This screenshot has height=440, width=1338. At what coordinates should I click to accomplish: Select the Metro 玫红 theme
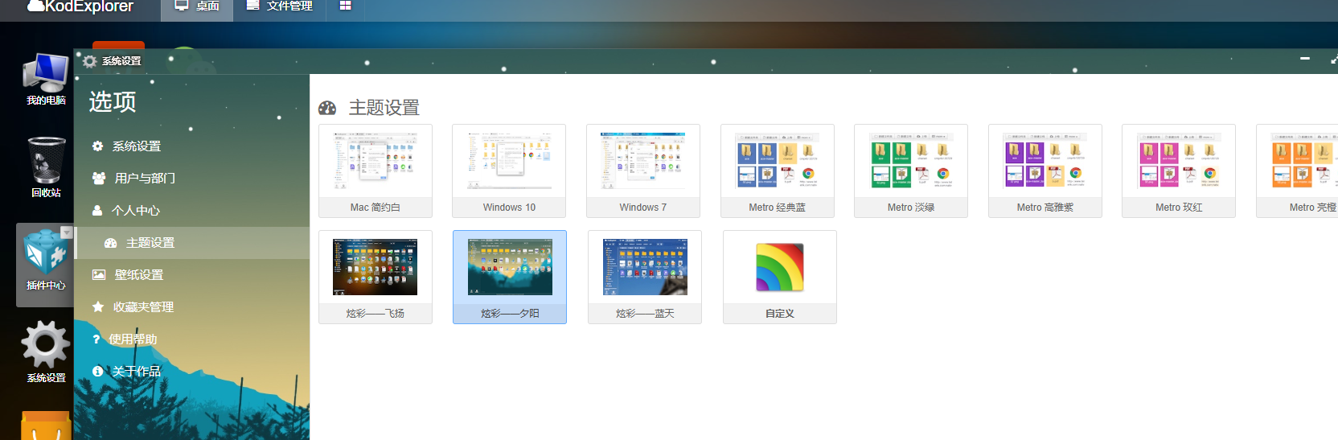click(1179, 171)
